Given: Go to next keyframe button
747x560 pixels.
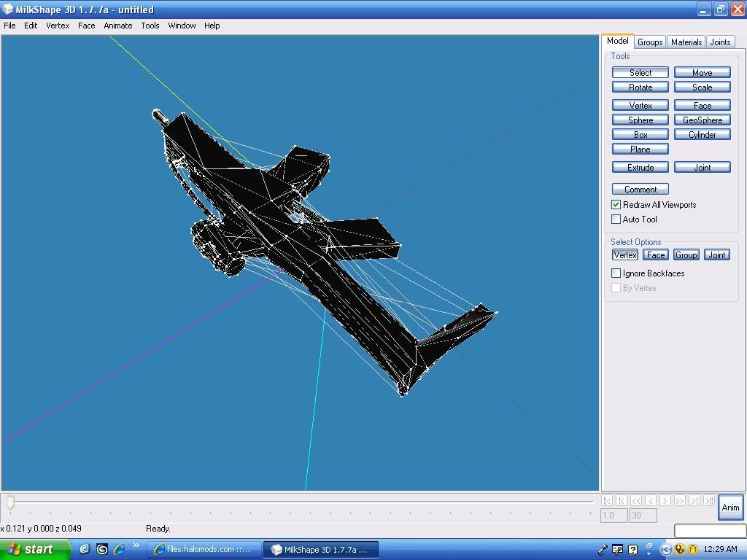Looking at the screenshot, I should pos(694,500).
